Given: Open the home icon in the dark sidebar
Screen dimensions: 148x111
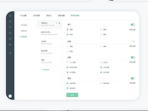Looking at the screenshot, I should tap(10, 15).
